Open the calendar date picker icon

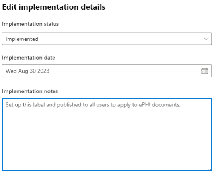point(204,71)
